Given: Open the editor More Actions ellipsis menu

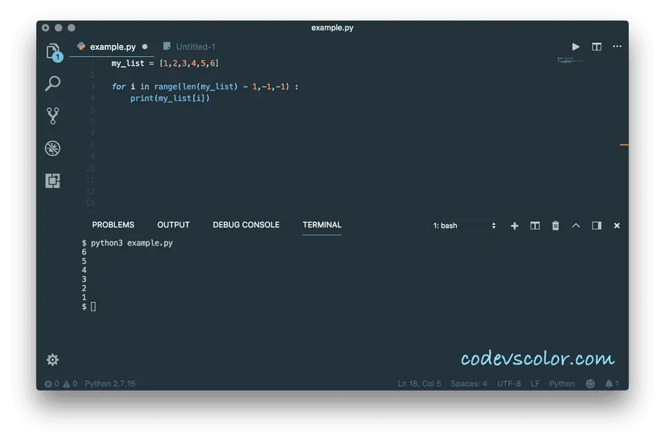Looking at the screenshot, I should click(x=617, y=47).
